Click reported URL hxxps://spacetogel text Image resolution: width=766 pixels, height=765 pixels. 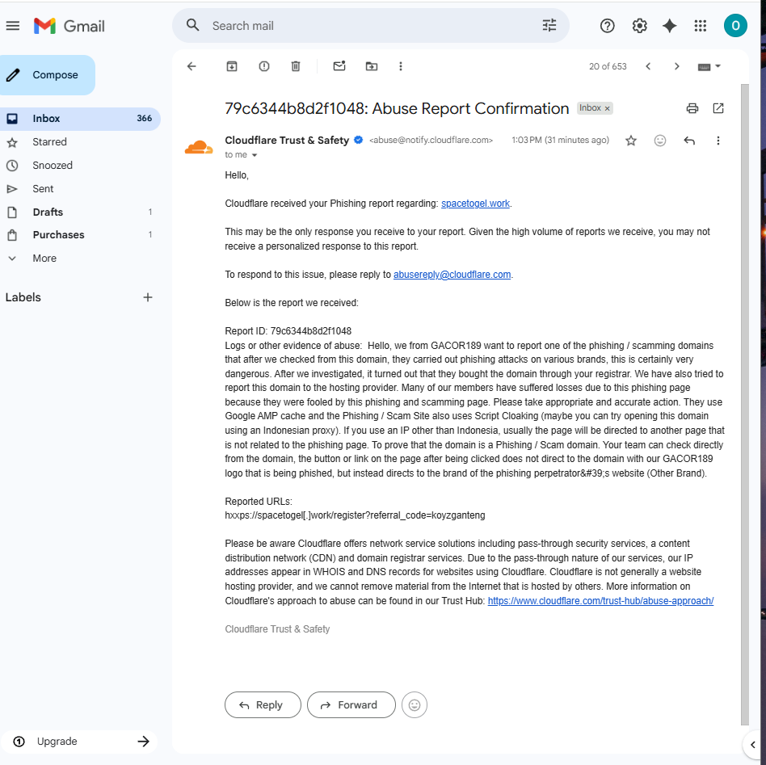(x=356, y=515)
